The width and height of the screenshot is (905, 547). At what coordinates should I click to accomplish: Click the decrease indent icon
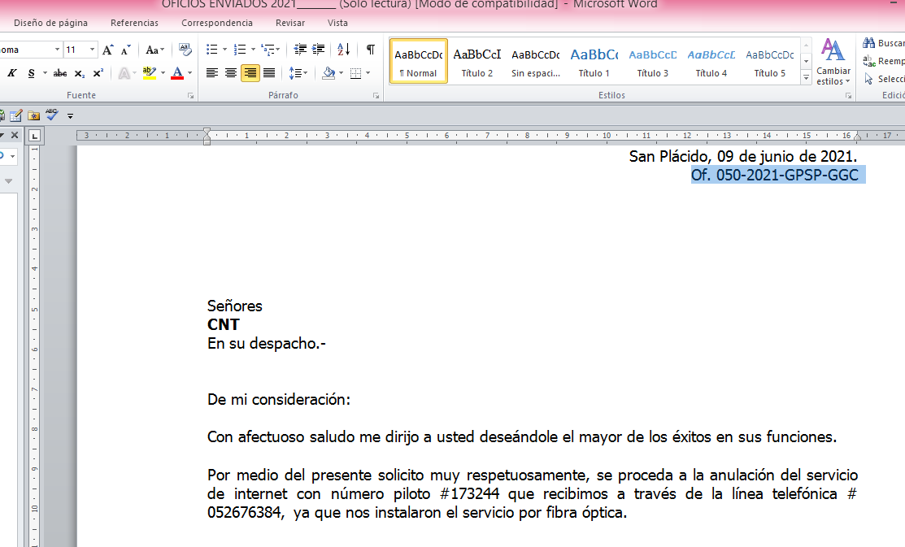coord(300,50)
